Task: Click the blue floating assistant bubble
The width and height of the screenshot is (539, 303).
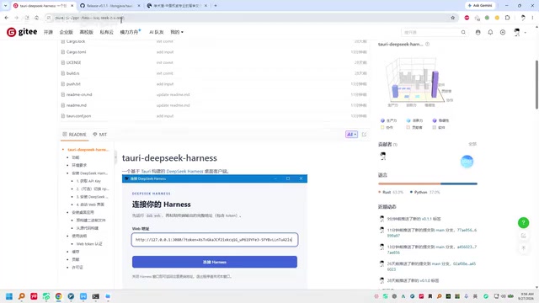Action: pyautogui.click(x=467, y=162)
